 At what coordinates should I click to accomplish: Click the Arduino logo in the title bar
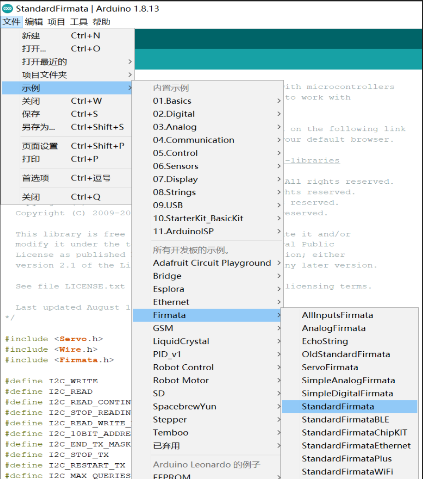[x=8, y=8]
